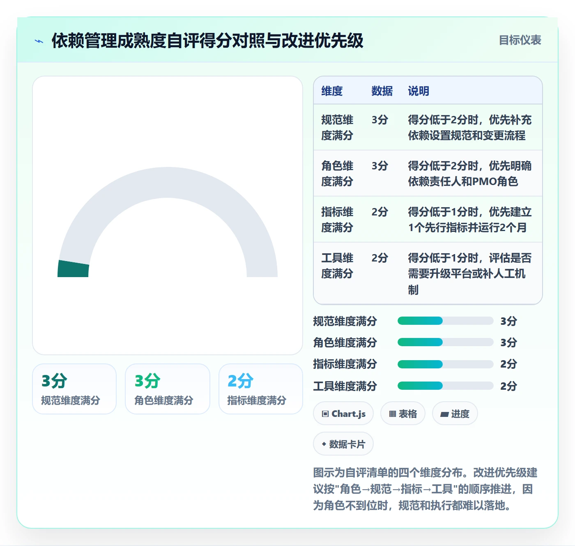Viewport: 575px width, 546px height.
Task: Click the 说明 column header
Action: (x=419, y=91)
